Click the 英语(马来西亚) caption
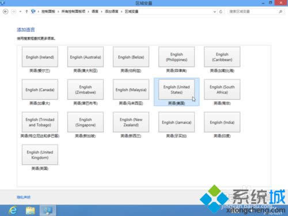The width and height of the screenshot is (288, 216). click(x=131, y=103)
